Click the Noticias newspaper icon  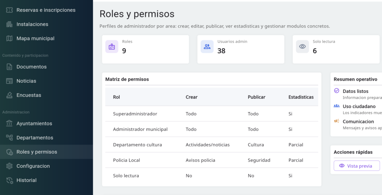point(9,81)
